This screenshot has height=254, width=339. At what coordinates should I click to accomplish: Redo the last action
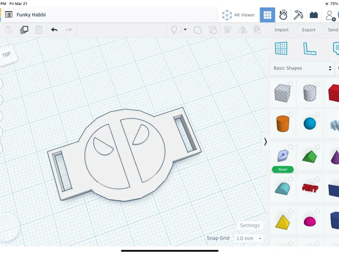(69, 30)
